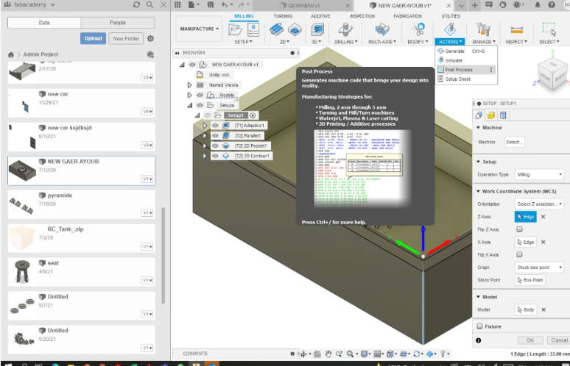Click the Select tool icon

point(549,29)
